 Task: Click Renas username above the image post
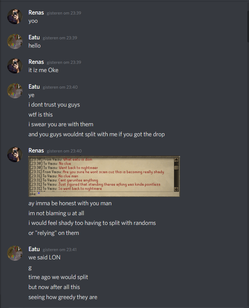36,150
